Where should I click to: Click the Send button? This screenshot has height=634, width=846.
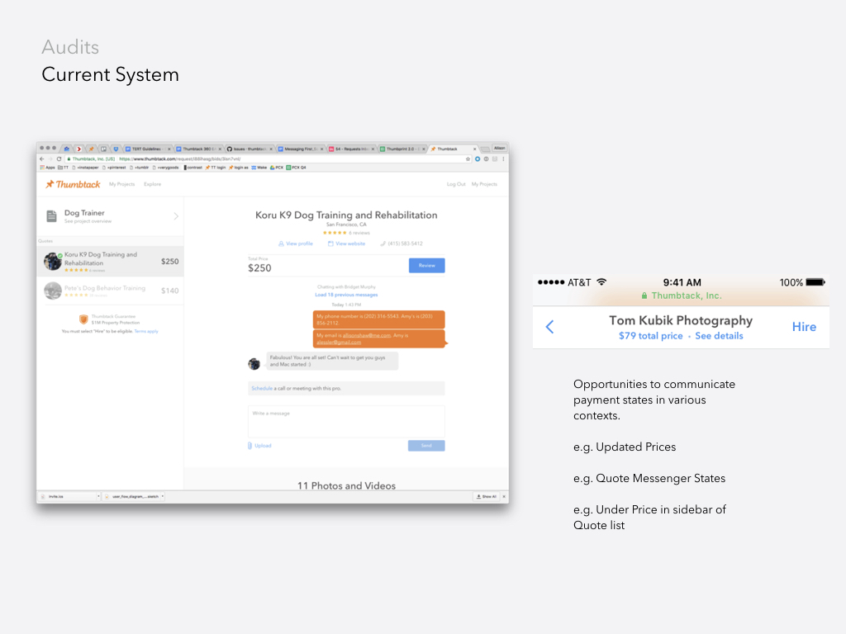click(x=426, y=446)
